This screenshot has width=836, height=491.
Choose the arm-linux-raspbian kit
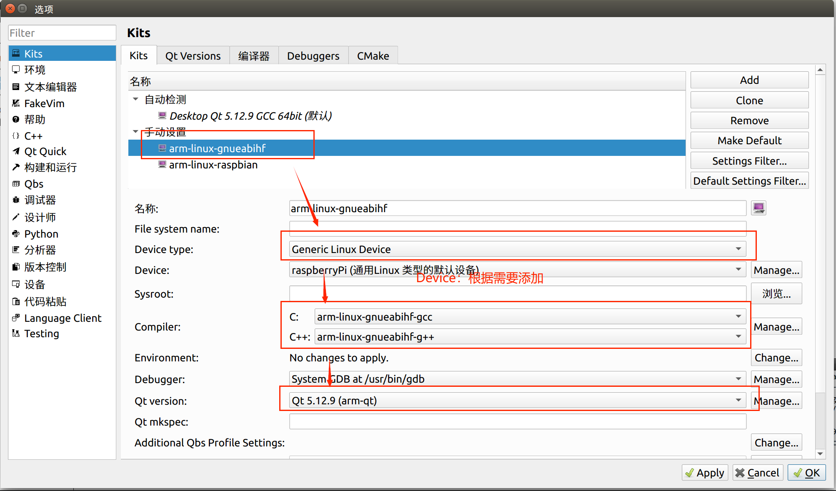(213, 165)
